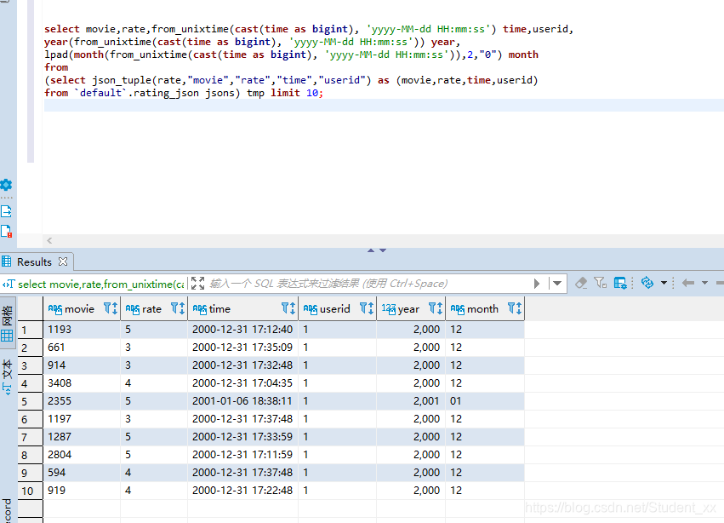Select time cell 2000-12-31 17:12:40
Image resolution: width=724 pixels, height=523 pixels.
(242, 330)
